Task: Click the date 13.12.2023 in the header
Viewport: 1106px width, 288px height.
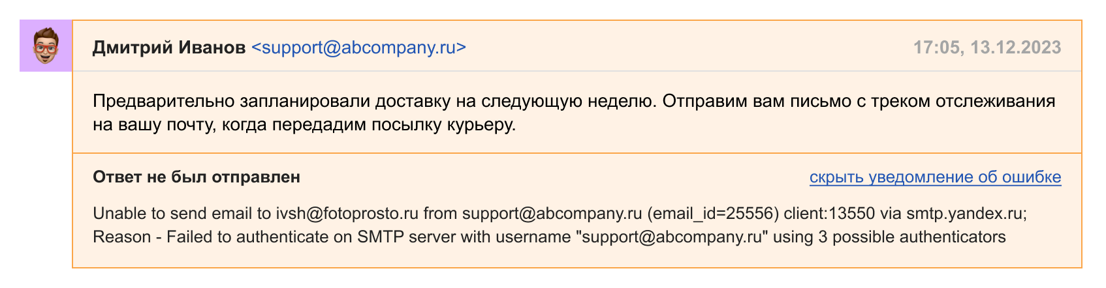Action: pyautogui.click(x=1016, y=48)
